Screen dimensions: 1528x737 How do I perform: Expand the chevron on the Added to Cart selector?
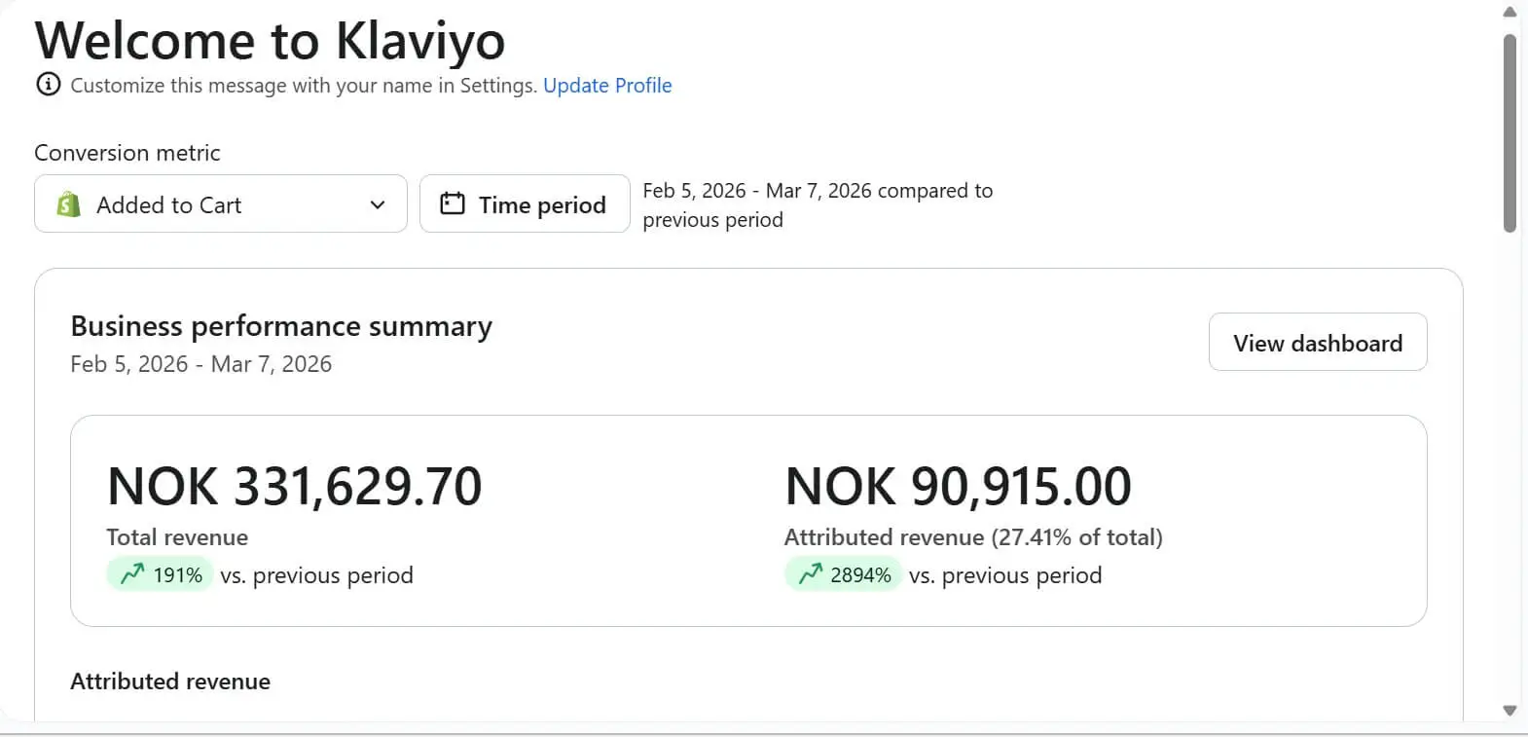[x=378, y=204]
